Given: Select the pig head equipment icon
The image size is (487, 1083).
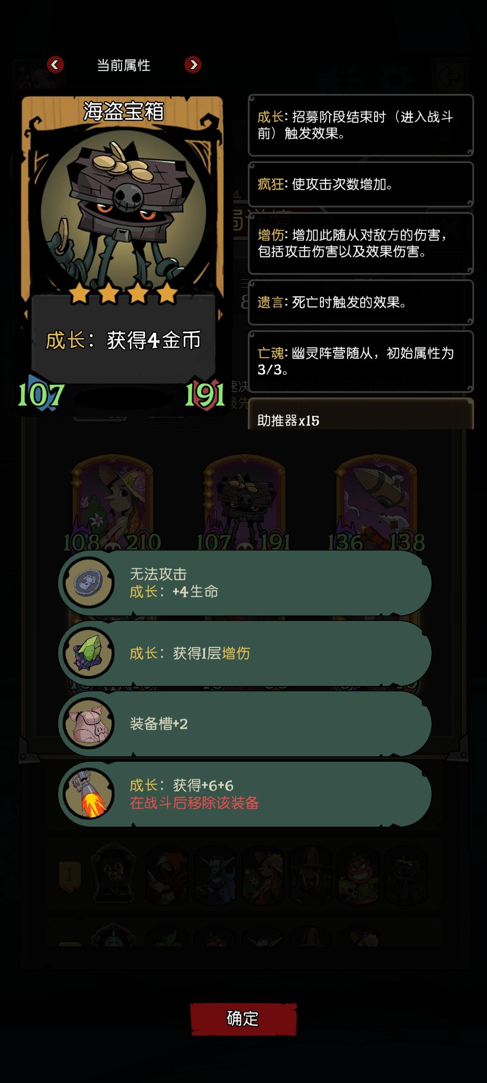Looking at the screenshot, I should (89, 723).
